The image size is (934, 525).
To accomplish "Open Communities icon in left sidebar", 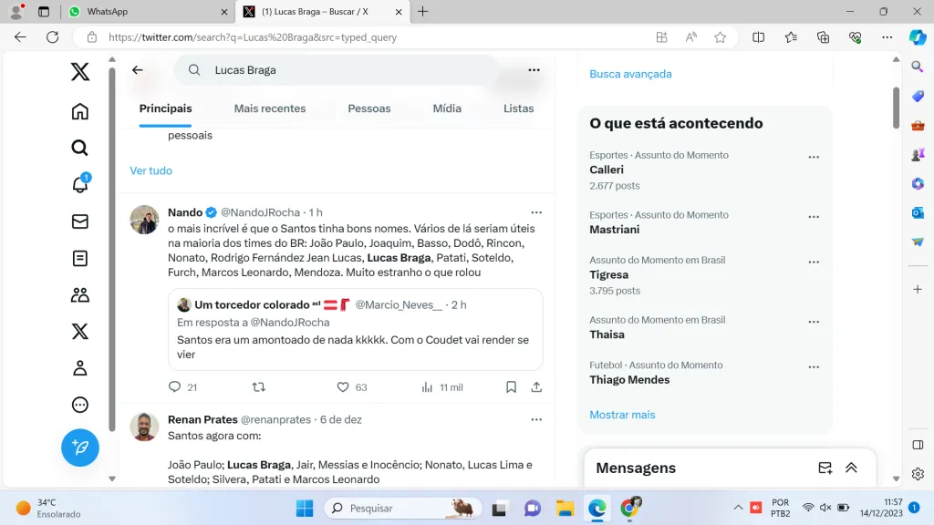I will (80, 294).
